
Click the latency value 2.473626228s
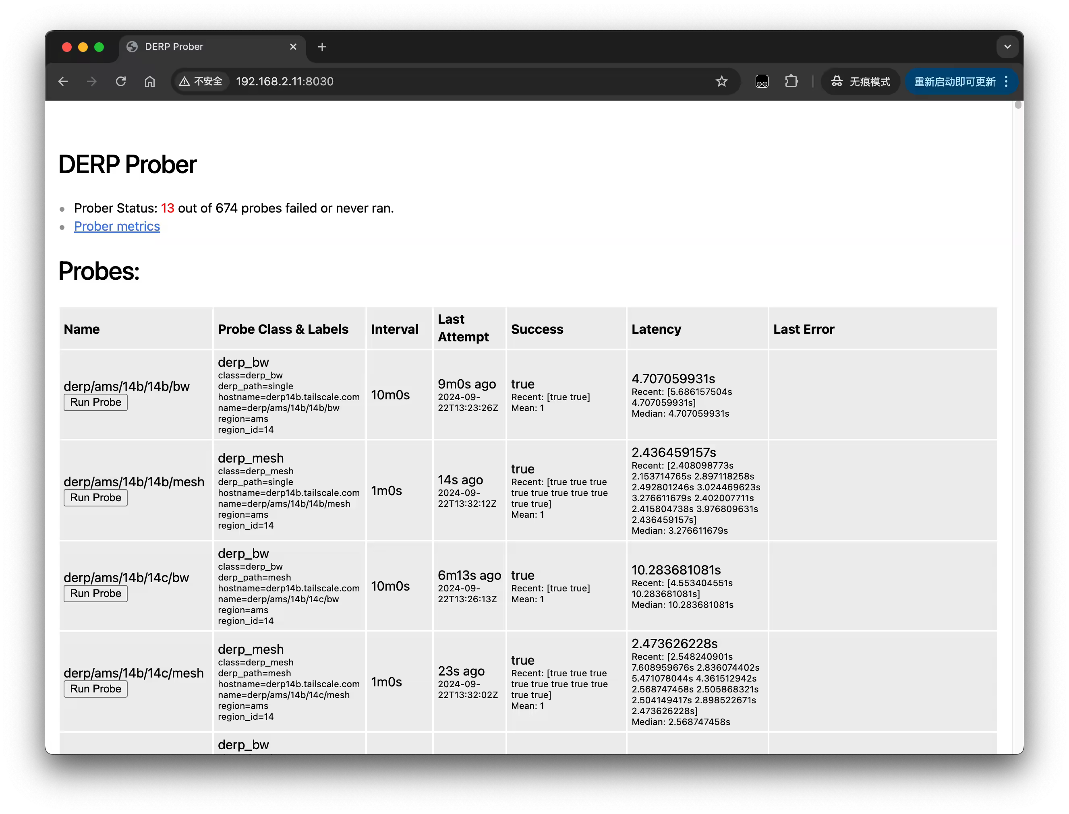coord(674,644)
